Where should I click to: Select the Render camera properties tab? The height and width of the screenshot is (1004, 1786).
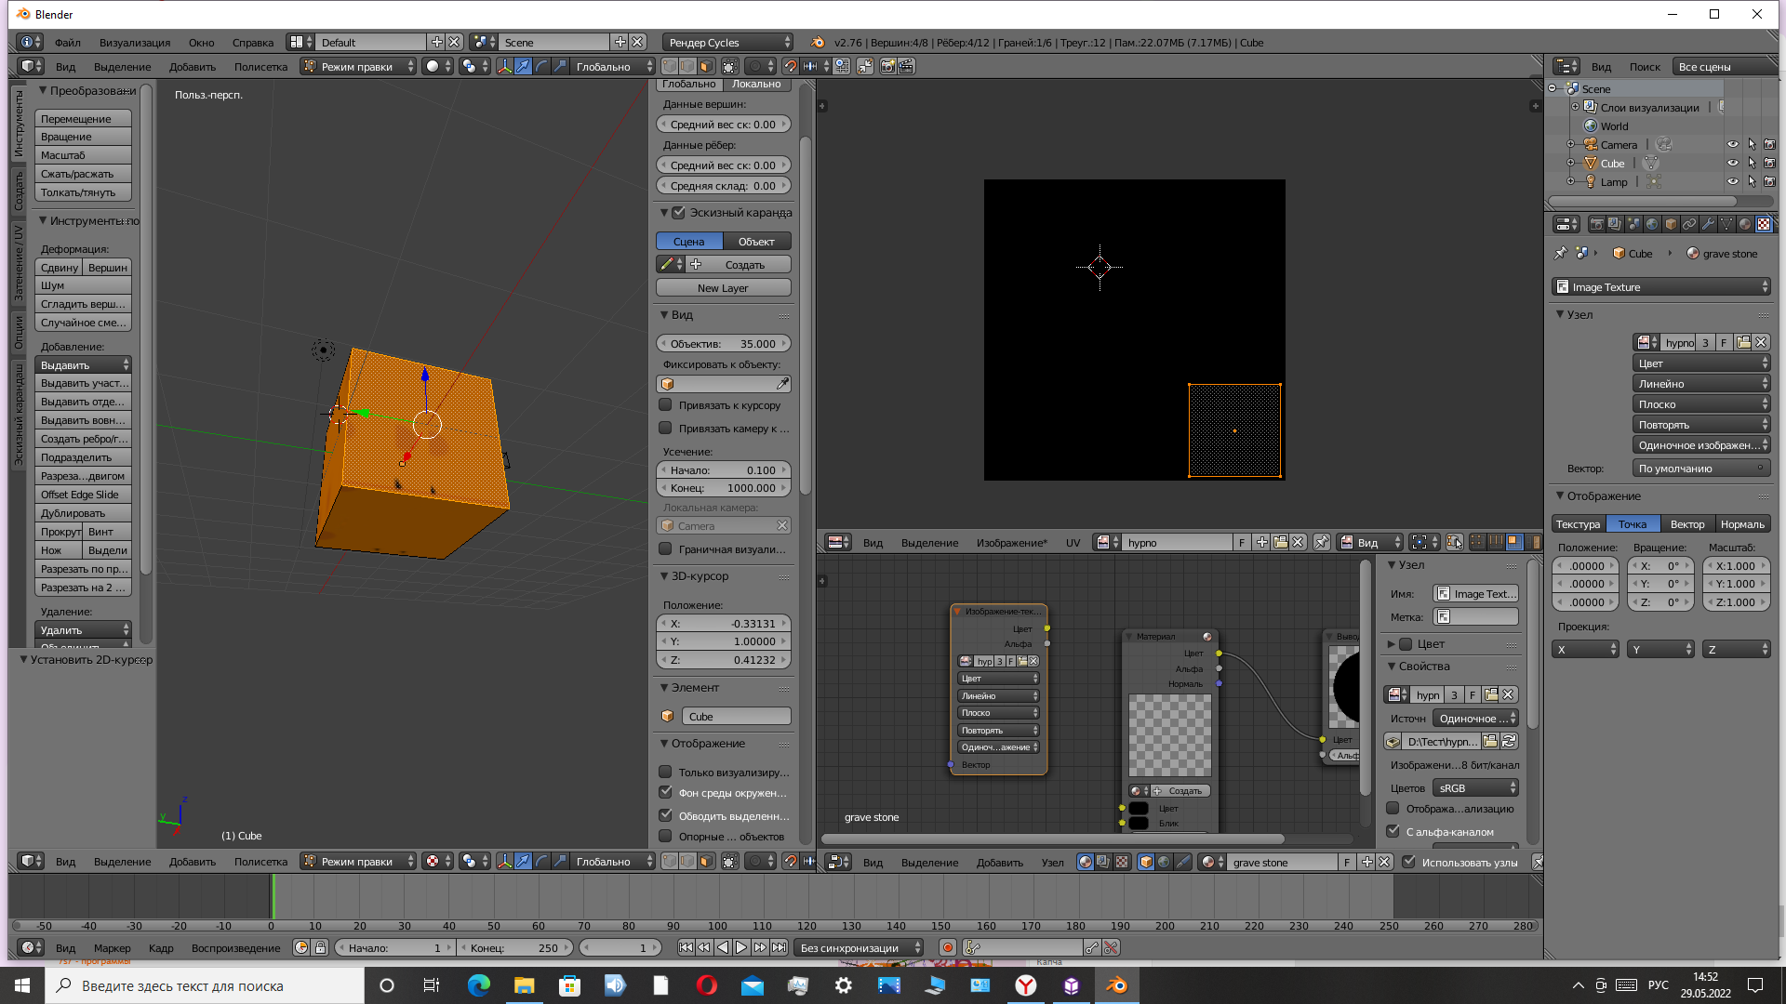pos(1597,224)
